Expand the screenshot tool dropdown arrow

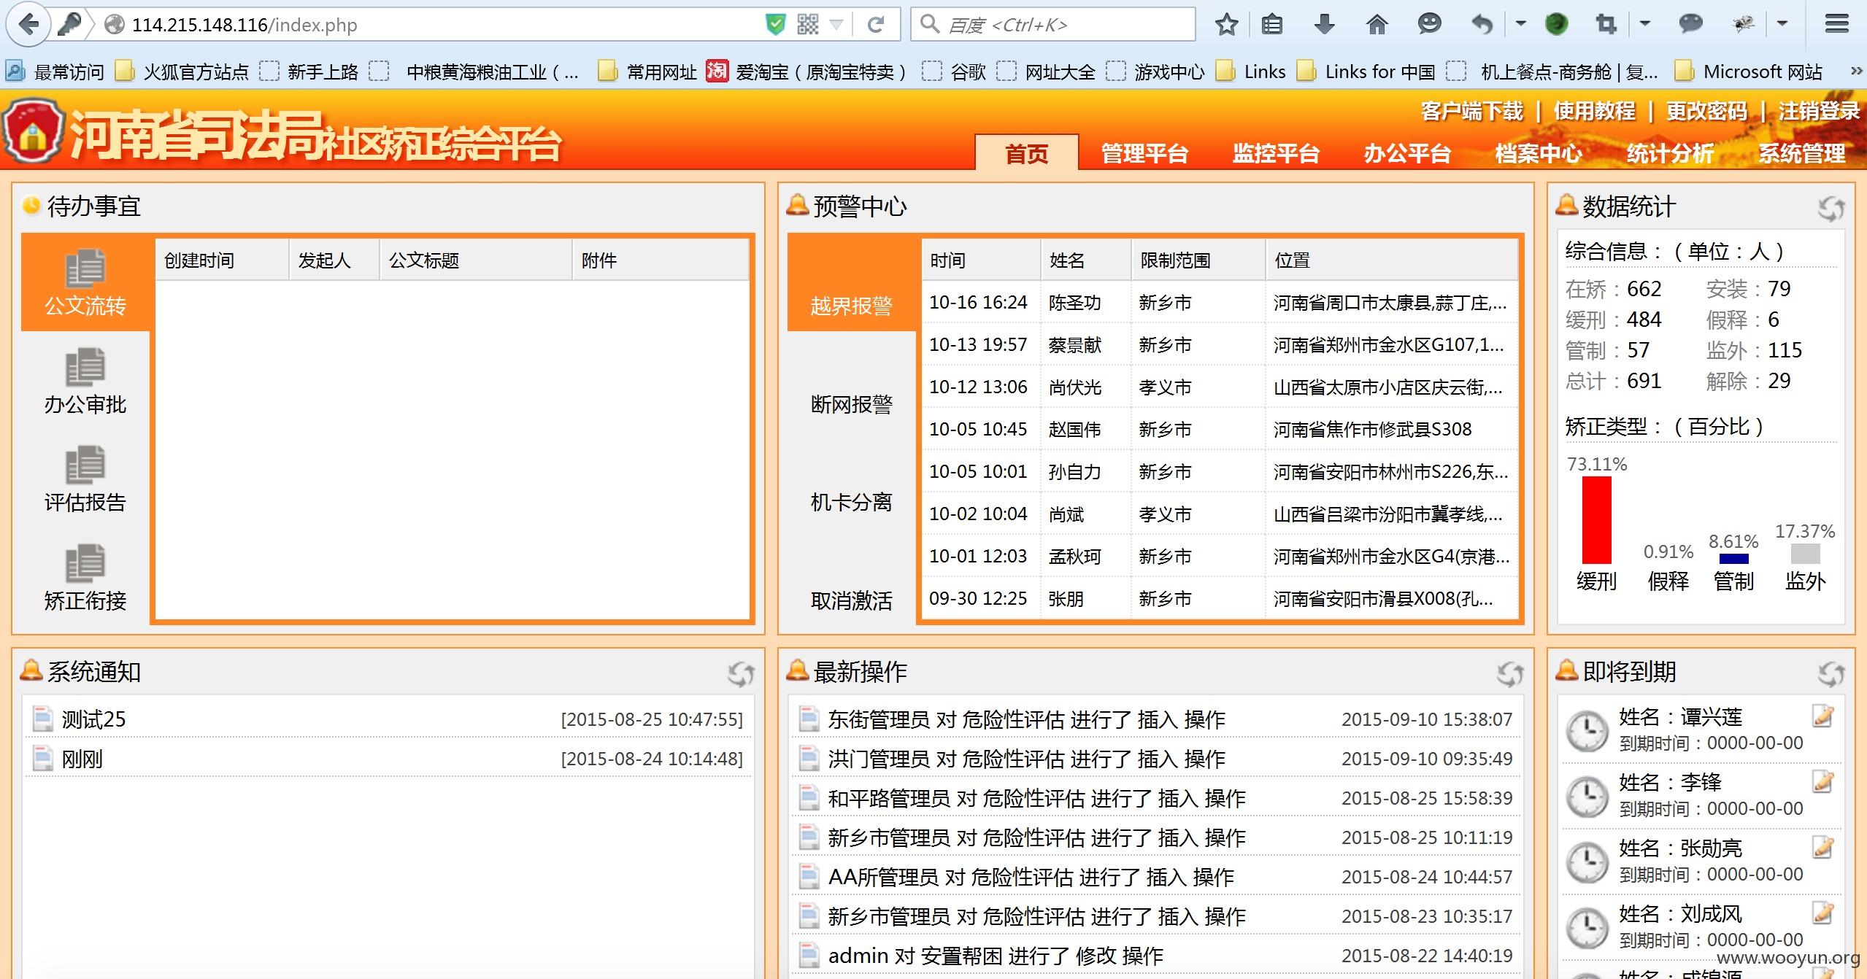(x=1644, y=24)
